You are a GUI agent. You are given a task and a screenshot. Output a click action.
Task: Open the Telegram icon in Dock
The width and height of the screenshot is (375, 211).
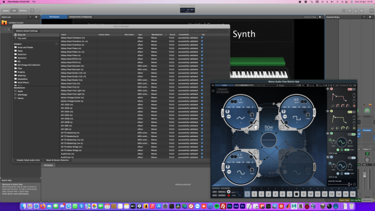point(69,206)
